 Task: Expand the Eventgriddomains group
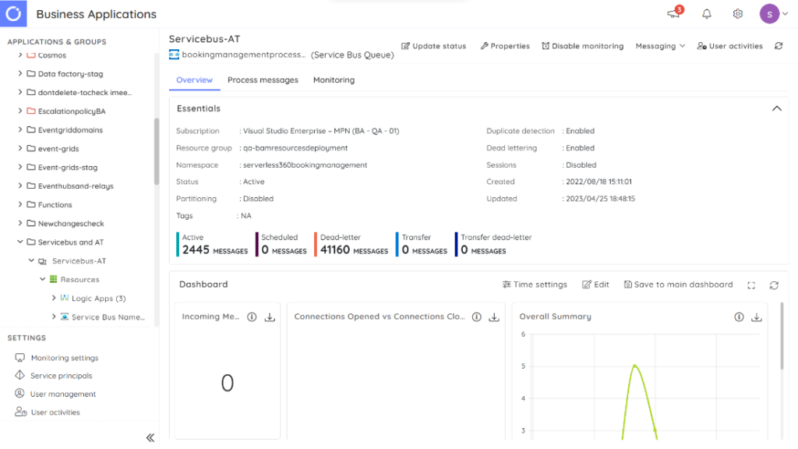point(19,129)
